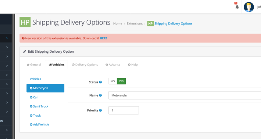This screenshot has height=139, width=261.
Task: Switch to the Vehicles tab
Action: pyautogui.click(x=57, y=65)
